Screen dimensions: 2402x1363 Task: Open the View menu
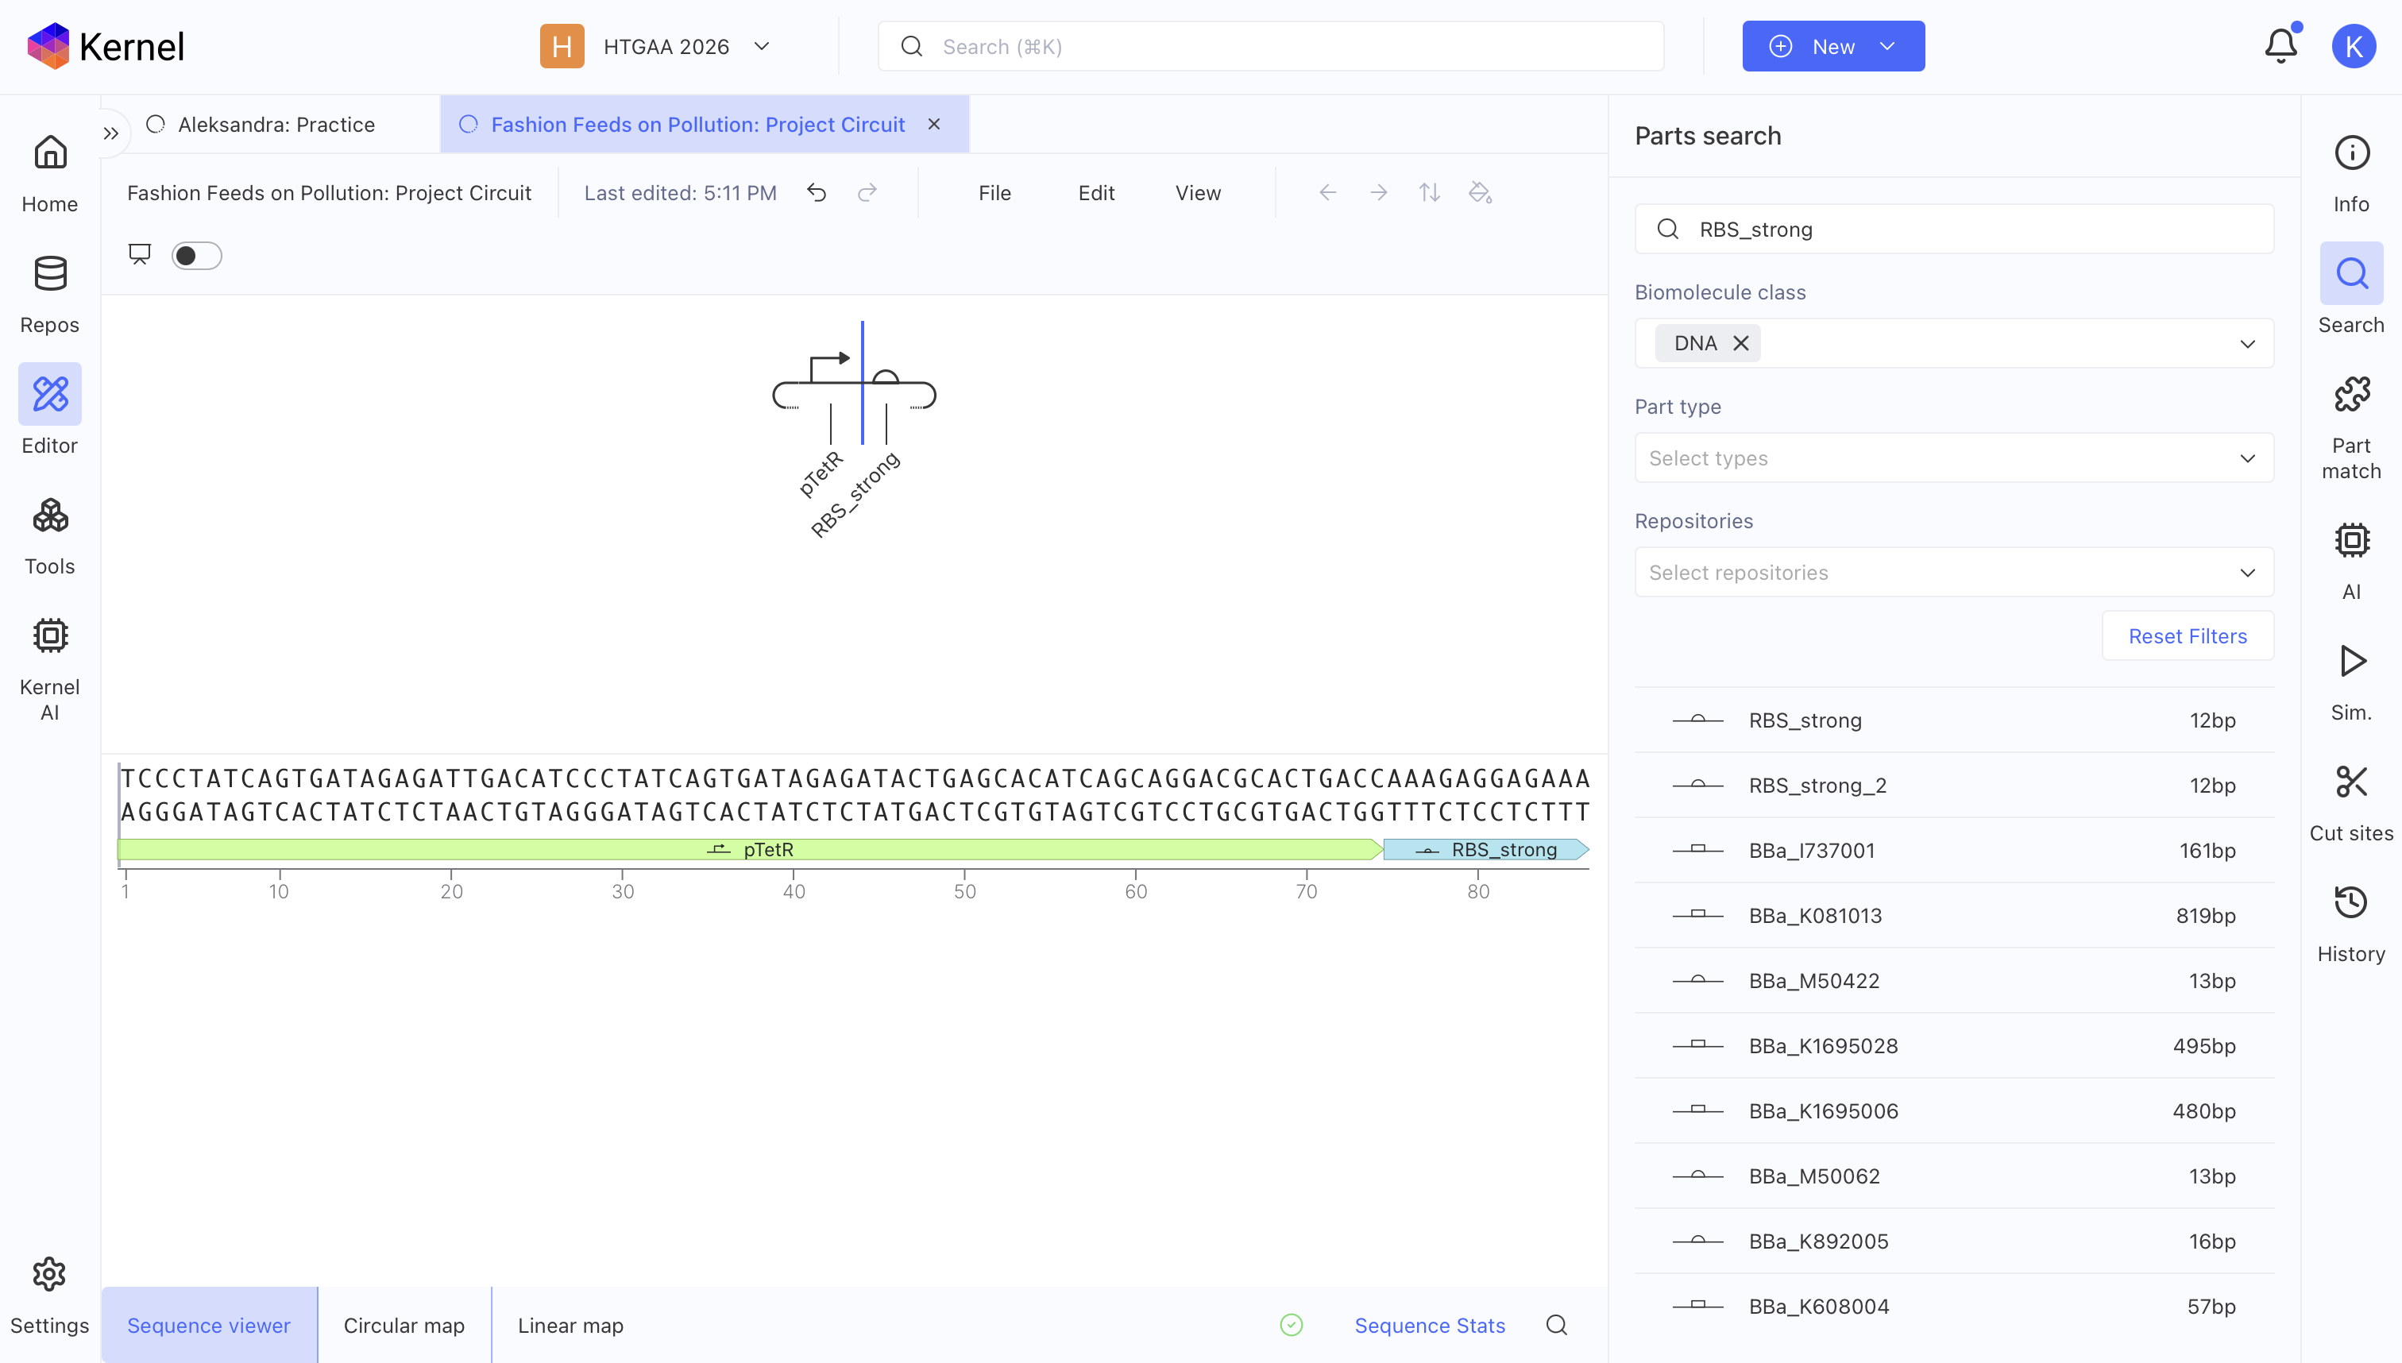pos(1198,193)
